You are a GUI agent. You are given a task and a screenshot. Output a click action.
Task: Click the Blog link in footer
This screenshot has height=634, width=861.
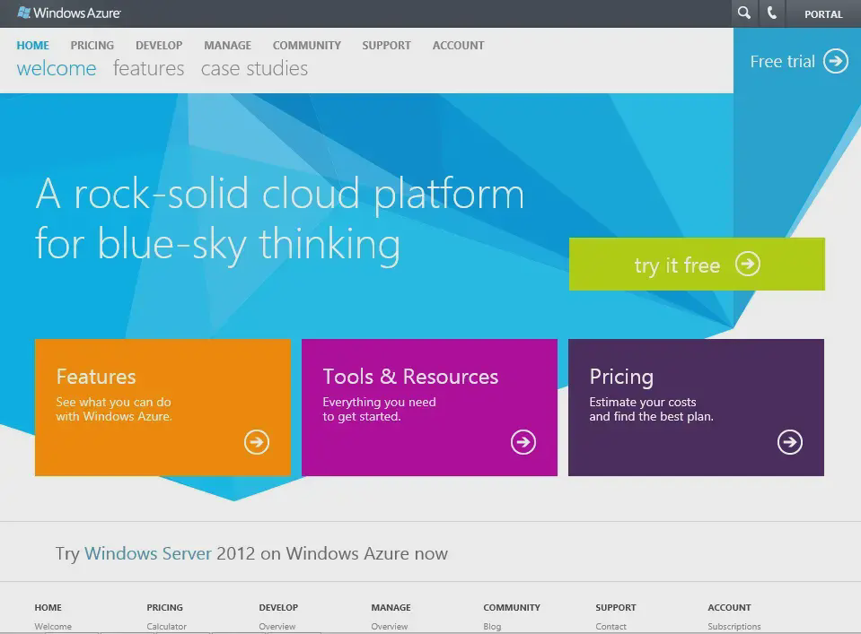(492, 626)
